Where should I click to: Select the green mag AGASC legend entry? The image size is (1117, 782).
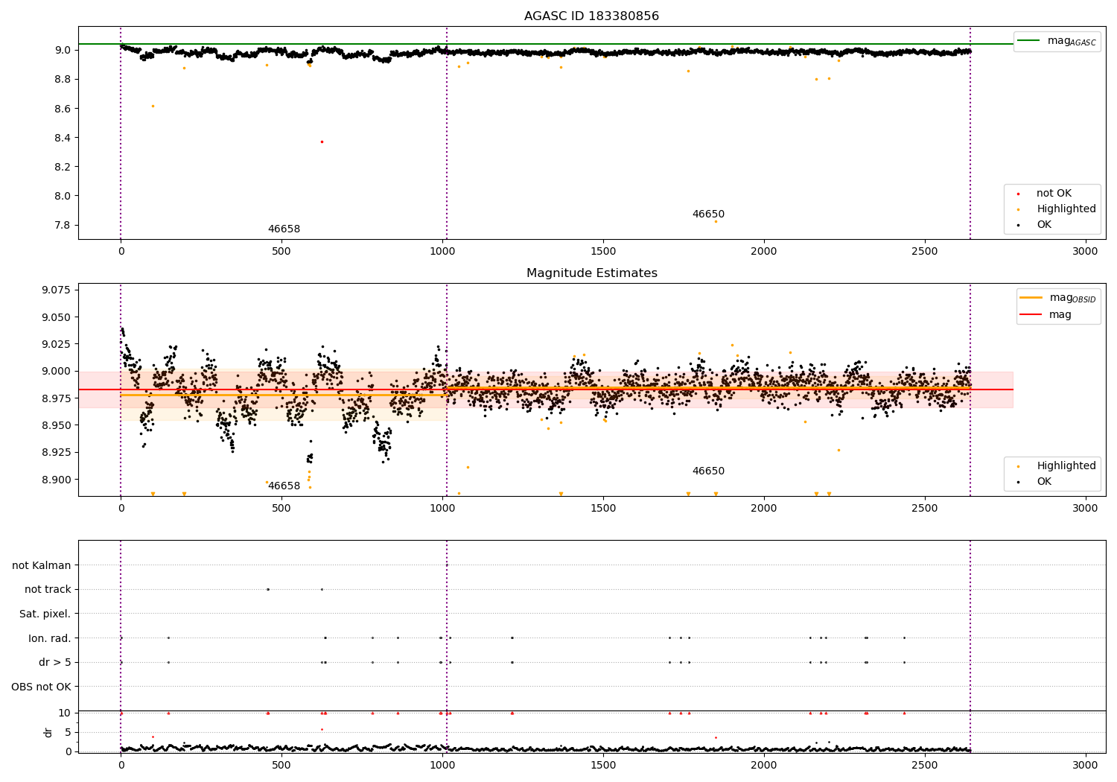1057,41
